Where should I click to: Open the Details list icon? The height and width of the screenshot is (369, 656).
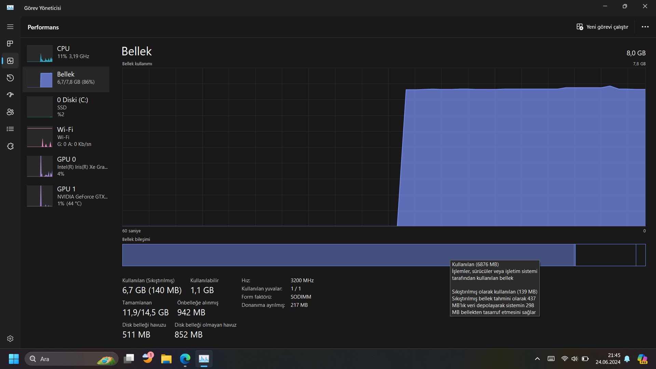click(10, 129)
